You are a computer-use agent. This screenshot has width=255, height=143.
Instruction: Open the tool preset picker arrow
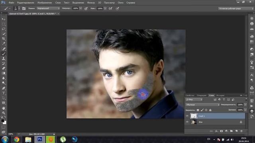[10, 8]
